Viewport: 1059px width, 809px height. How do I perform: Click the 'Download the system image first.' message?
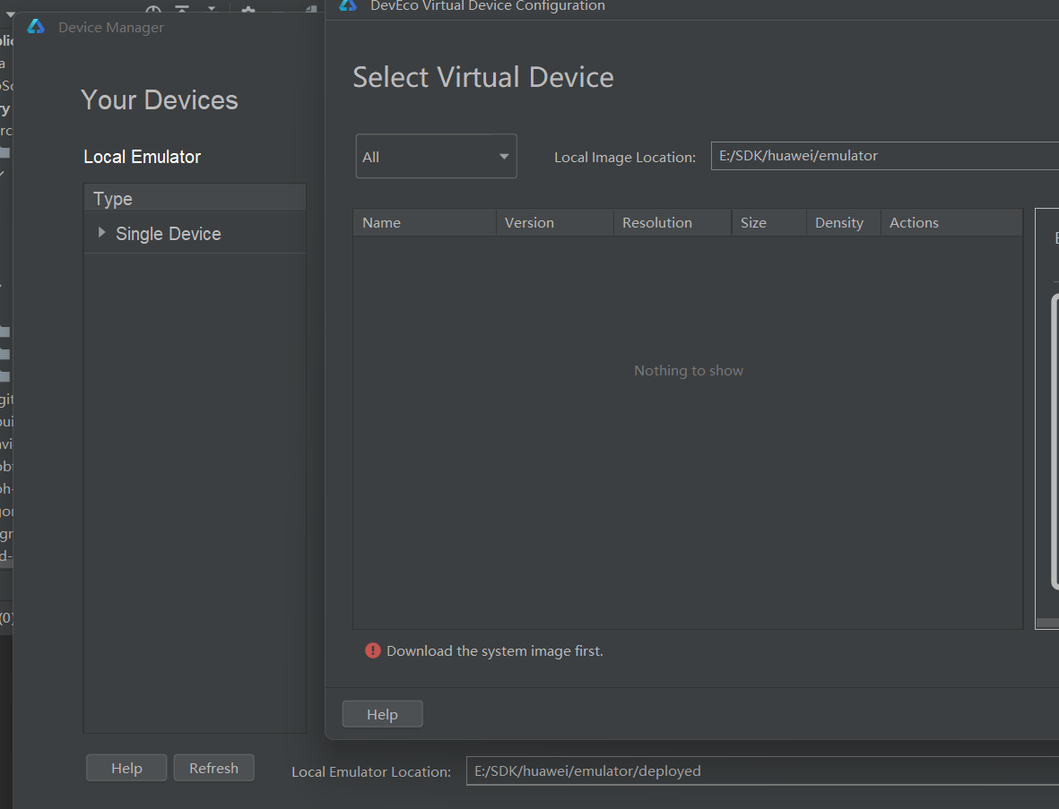[495, 651]
